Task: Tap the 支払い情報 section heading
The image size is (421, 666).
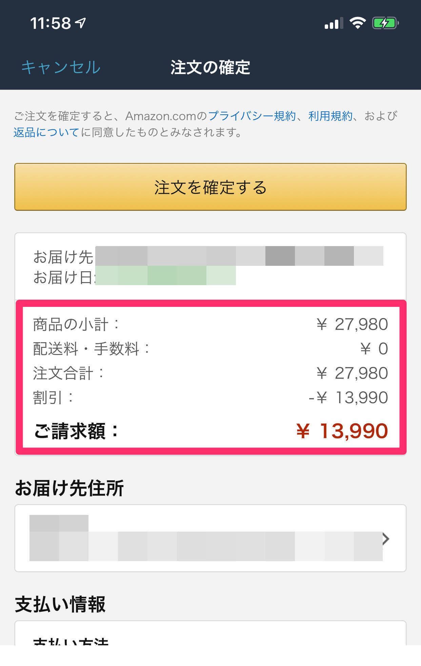Action: pos(60,605)
